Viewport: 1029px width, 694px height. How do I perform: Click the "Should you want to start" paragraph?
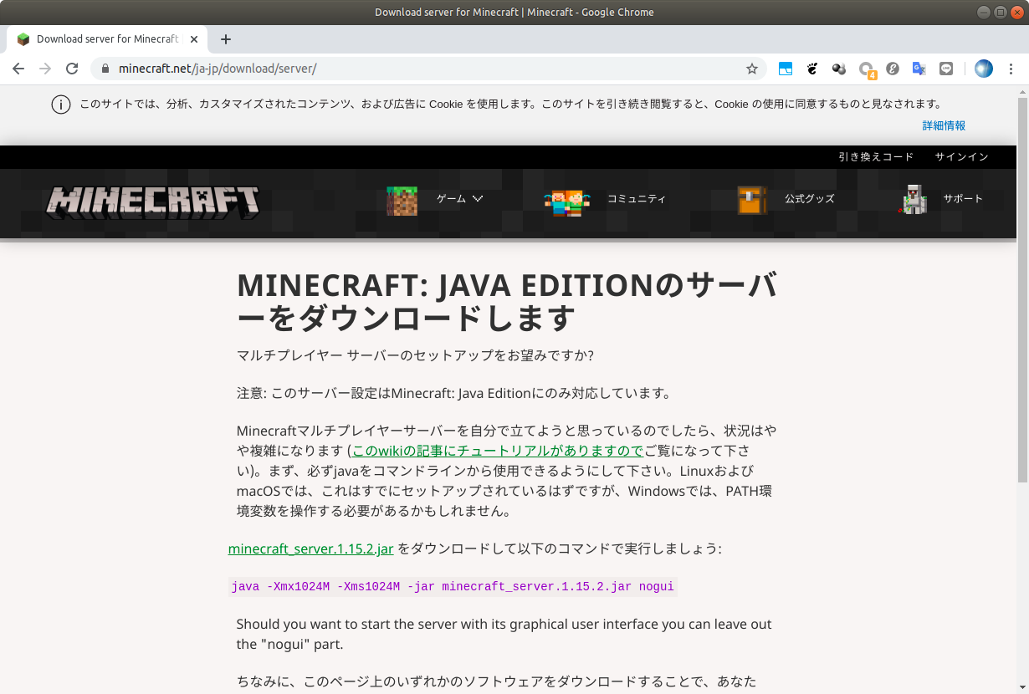[504, 635]
